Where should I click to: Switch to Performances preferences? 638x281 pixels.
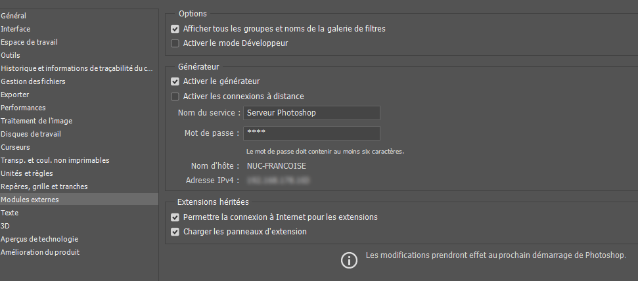pos(23,108)
